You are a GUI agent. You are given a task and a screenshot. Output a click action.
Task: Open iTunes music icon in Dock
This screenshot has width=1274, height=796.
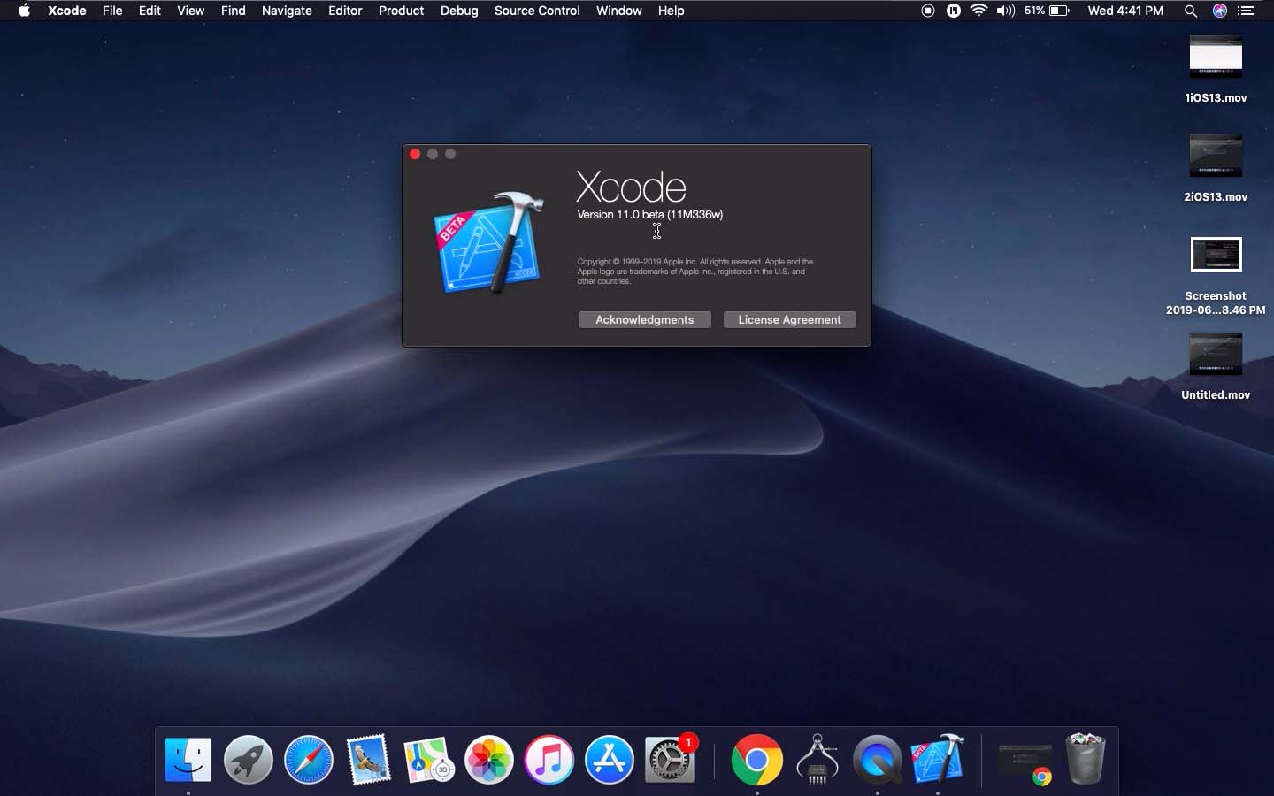549,760
